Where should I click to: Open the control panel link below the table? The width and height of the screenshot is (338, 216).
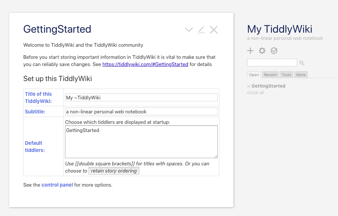coord(57,185)
